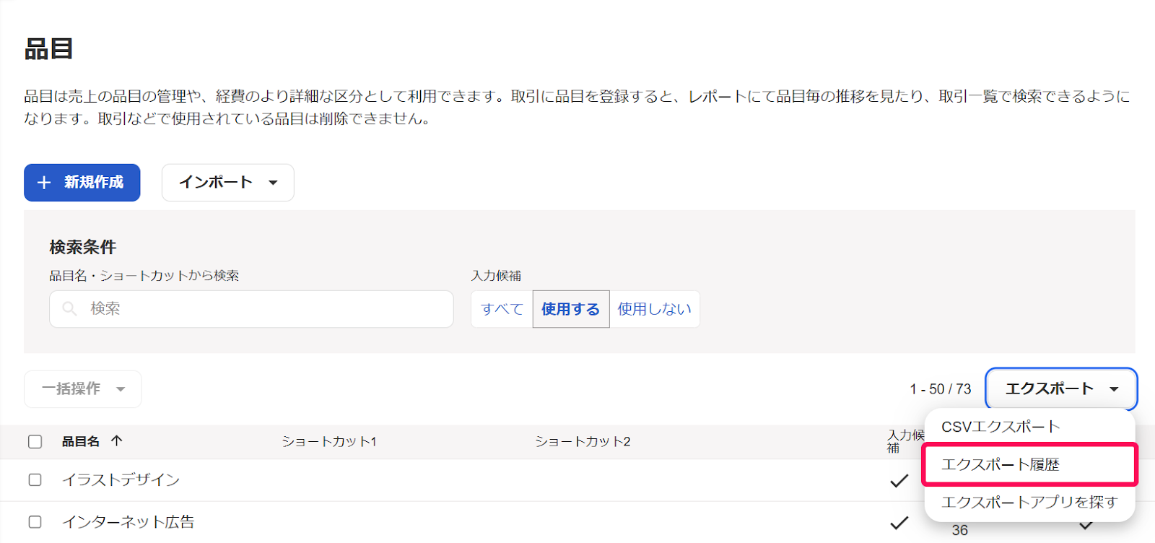Click the magnifier icon in search box

click(69, 309)
